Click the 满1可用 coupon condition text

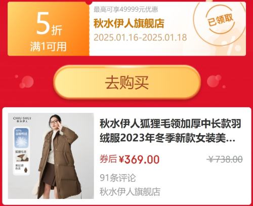point(49,47)
